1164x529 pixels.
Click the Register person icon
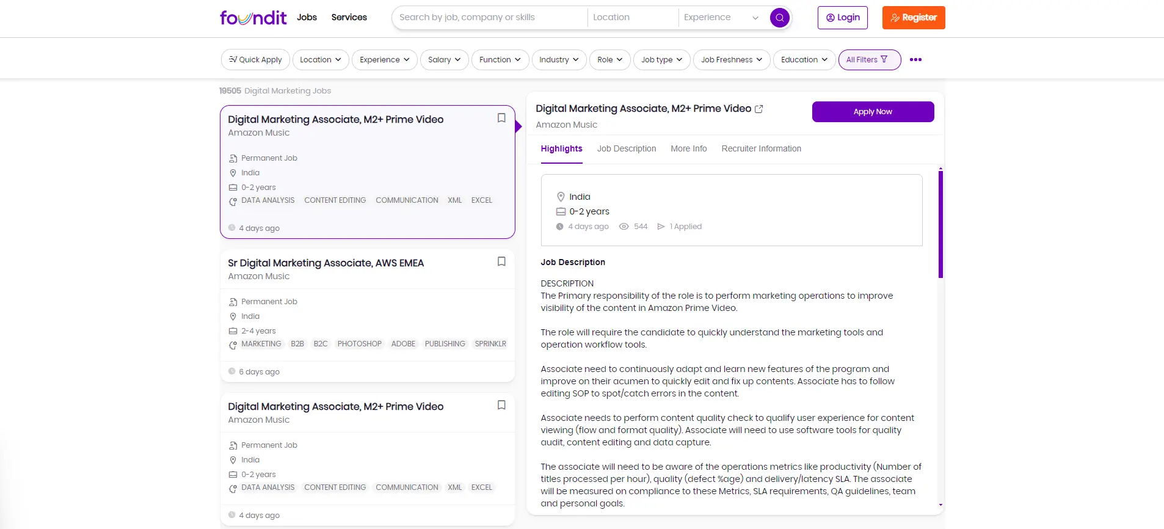tap(895, 18)
